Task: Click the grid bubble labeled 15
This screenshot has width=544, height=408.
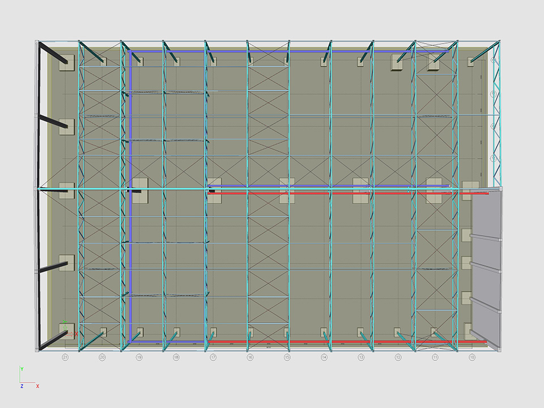Action: [x=287, y=358]
